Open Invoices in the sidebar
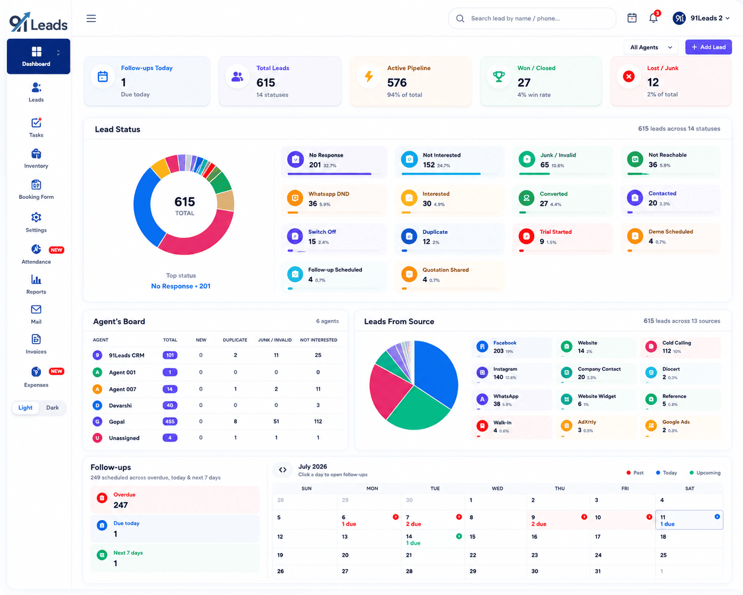The image size is (743, 595). pos(36,344)
